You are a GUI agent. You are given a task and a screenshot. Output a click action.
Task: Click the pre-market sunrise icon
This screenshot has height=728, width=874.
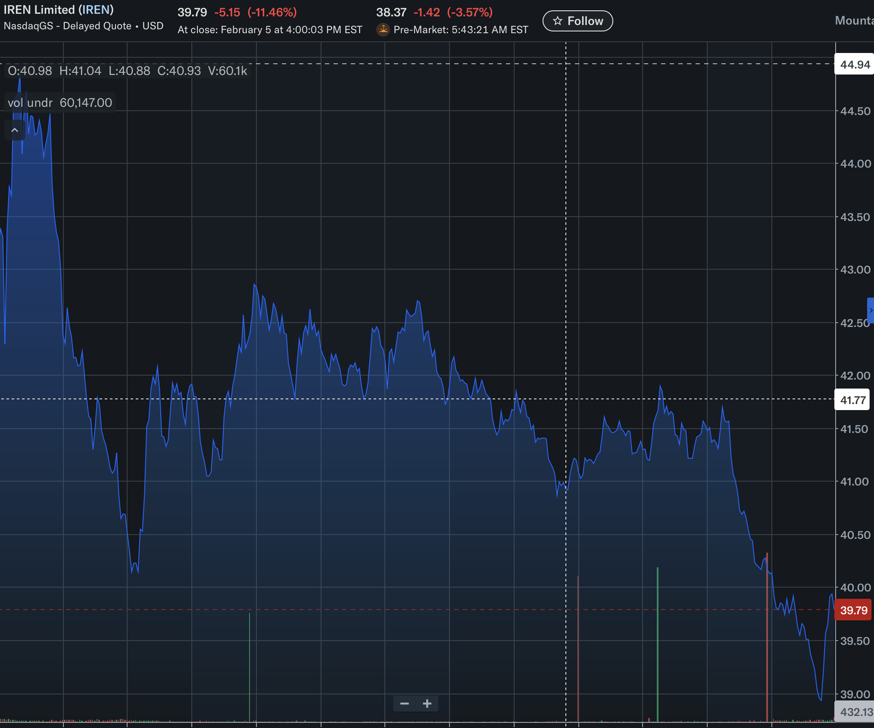coord(383,30)
